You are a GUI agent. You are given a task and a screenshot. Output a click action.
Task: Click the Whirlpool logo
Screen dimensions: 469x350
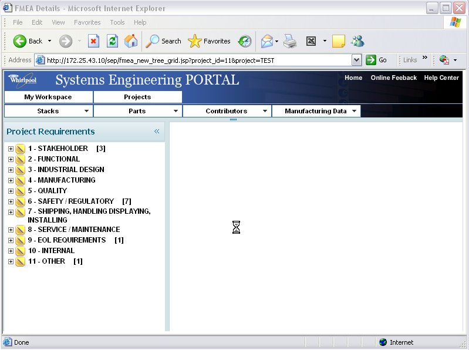point(23,80)
